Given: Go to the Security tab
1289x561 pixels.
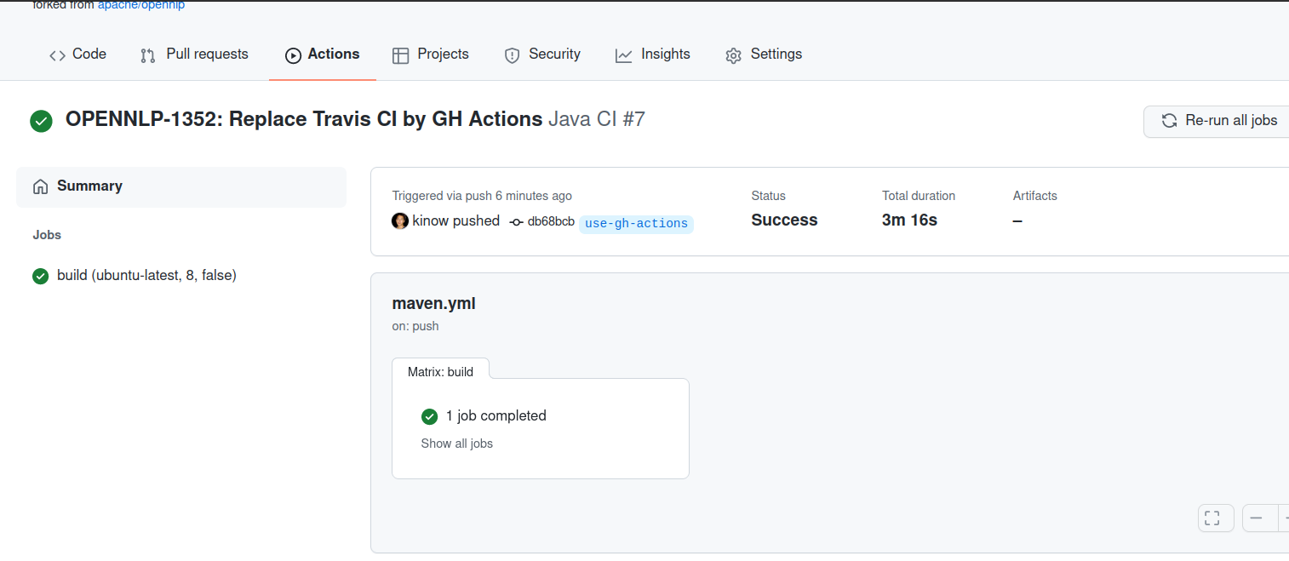Looking at the screenshot, I should pyautogui.click(x=542, y=54).
